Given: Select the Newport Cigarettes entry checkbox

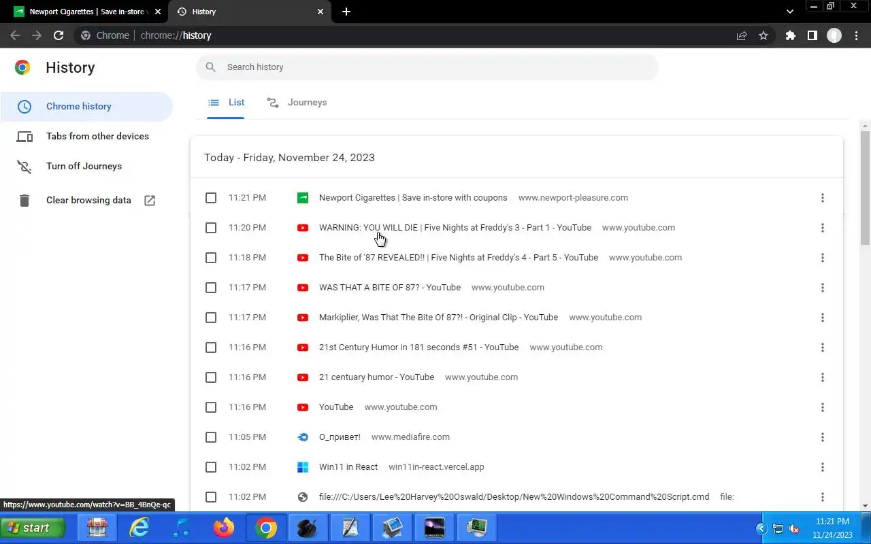Looking at the screenshot, I should (x=211, y=198).
